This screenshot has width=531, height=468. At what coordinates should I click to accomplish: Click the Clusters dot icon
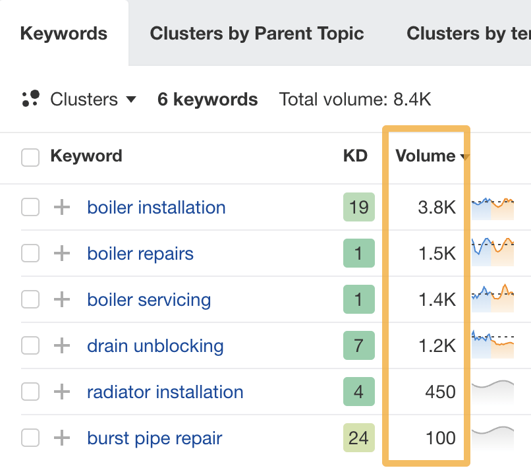click(30, 99)
